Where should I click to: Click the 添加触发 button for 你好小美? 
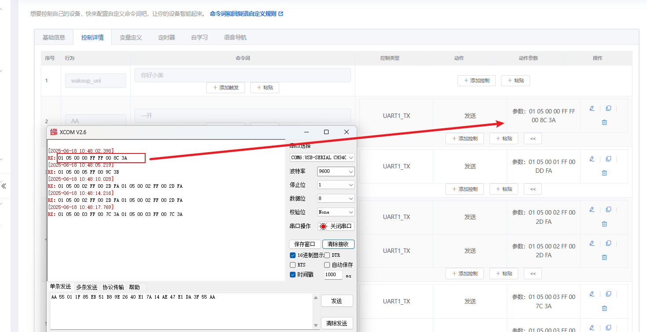pyautogui.click(x=226, y=88)
